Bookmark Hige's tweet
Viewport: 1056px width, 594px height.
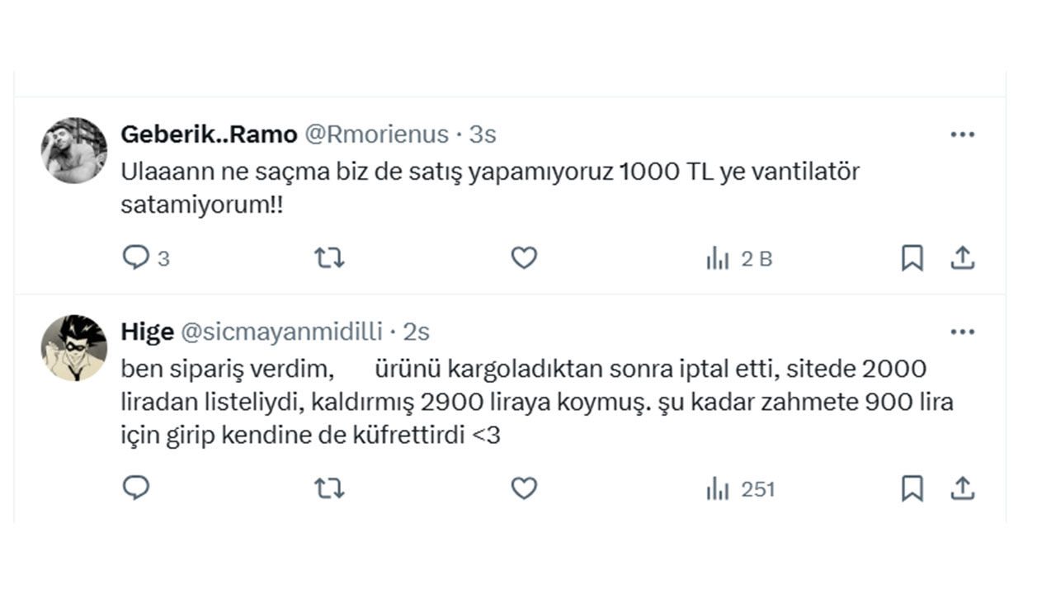[x=912, y=488]
